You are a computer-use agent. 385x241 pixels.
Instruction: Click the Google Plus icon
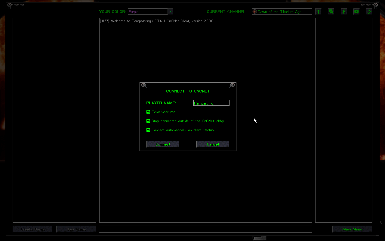tap(369, 12)
